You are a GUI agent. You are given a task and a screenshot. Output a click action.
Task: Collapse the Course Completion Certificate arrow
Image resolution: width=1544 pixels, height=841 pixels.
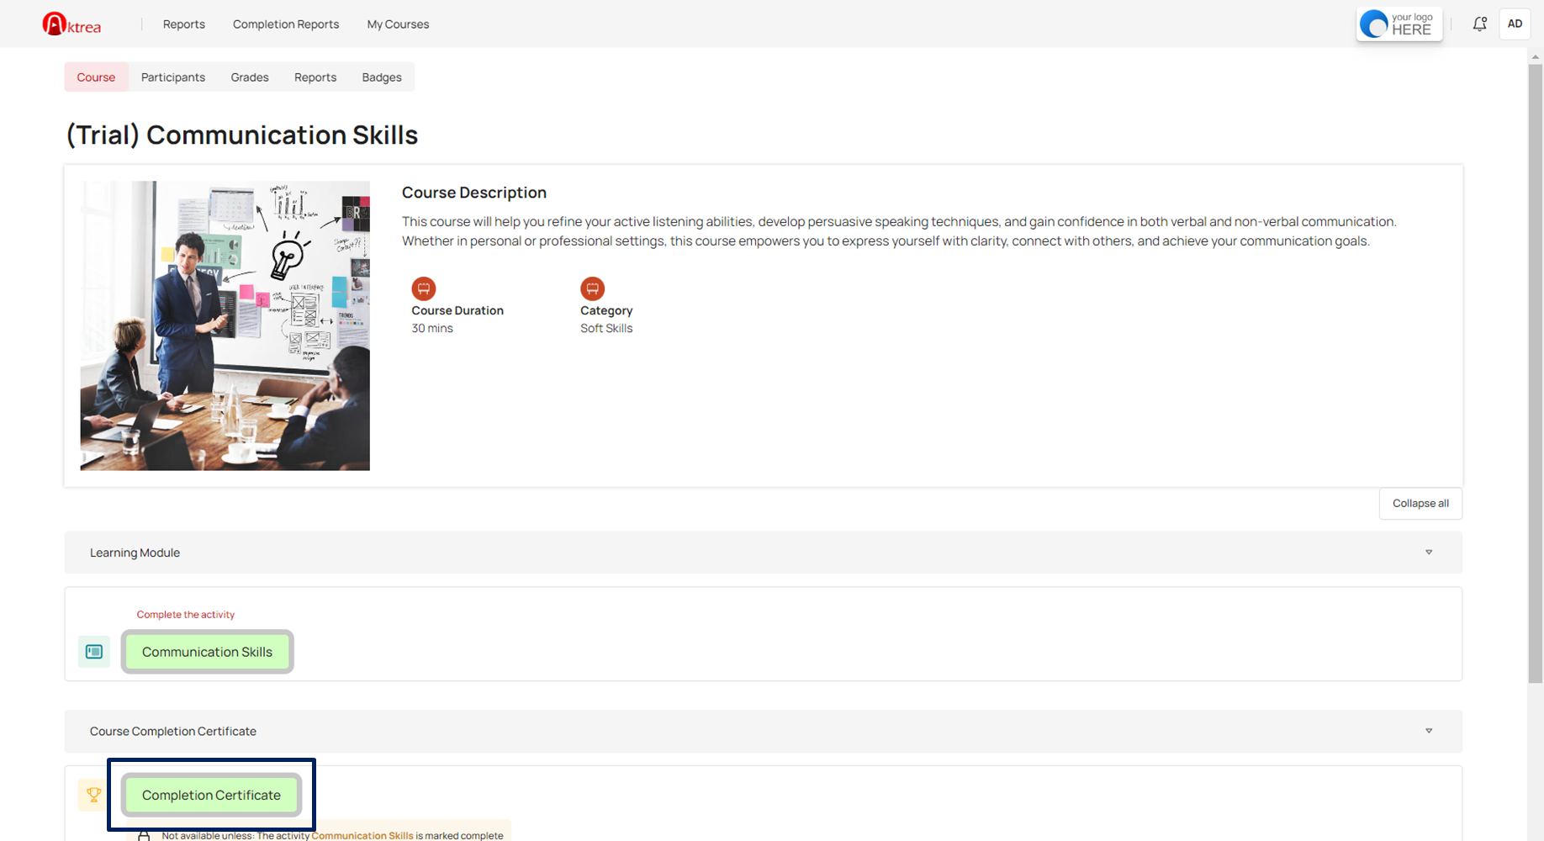point(1428,731)
